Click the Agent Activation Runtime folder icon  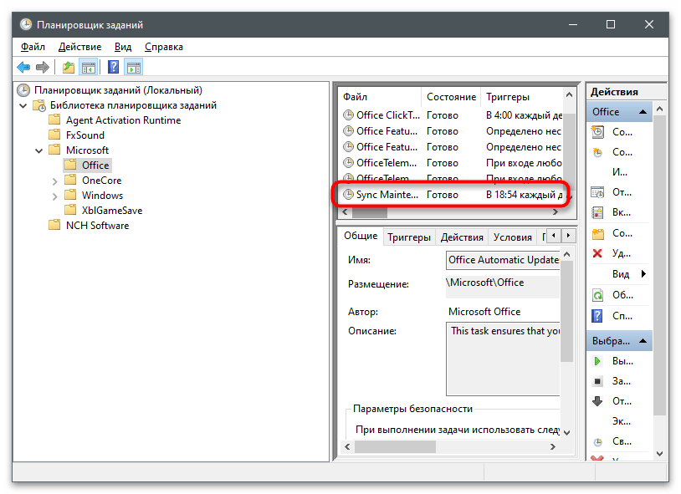pyautogui.click(x=54, y=120)
